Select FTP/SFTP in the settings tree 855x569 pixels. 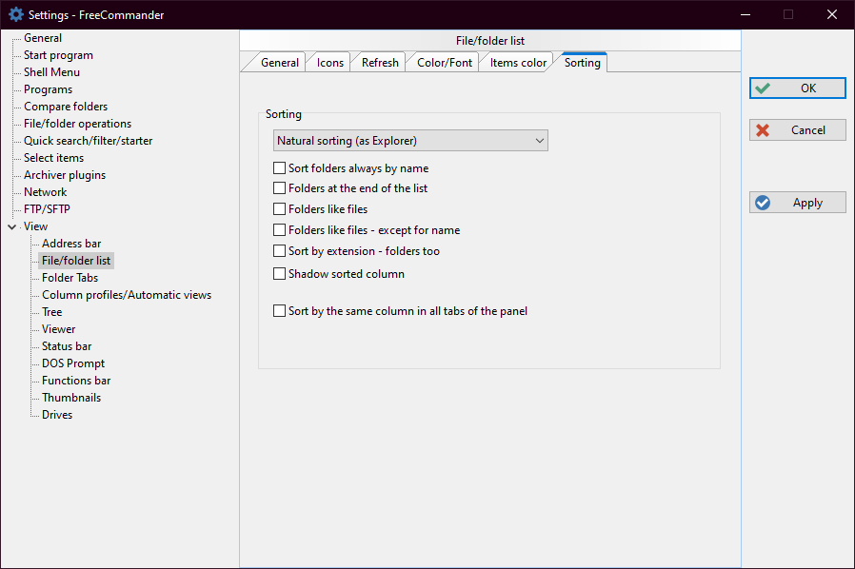pos(47,209)
